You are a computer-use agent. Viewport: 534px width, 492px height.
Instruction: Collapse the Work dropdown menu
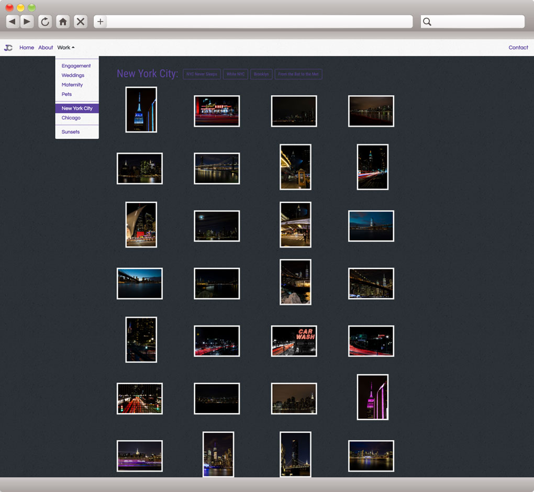[66, 48]
